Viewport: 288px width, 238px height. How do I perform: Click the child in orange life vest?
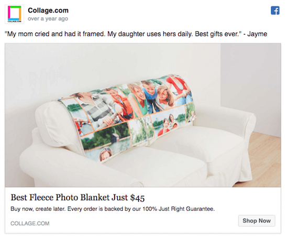[120, 102]
